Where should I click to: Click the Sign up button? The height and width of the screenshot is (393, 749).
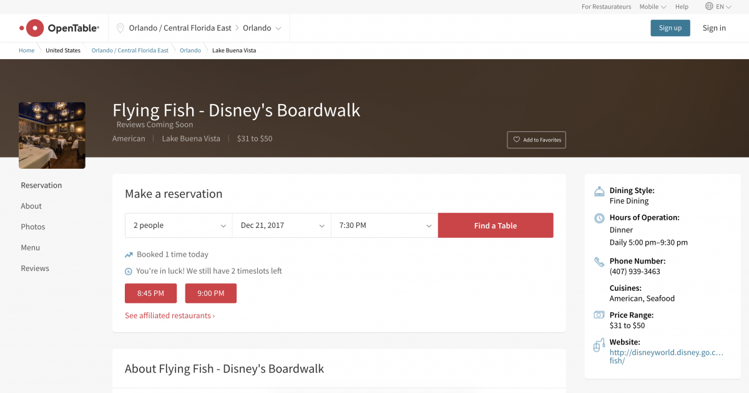(670, 28)
